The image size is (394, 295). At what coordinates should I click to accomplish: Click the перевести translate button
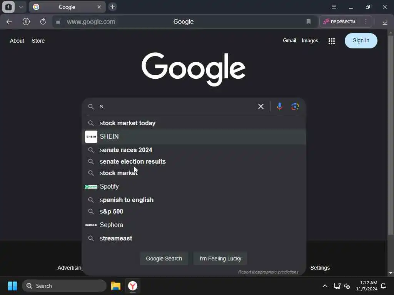(340, 22)
